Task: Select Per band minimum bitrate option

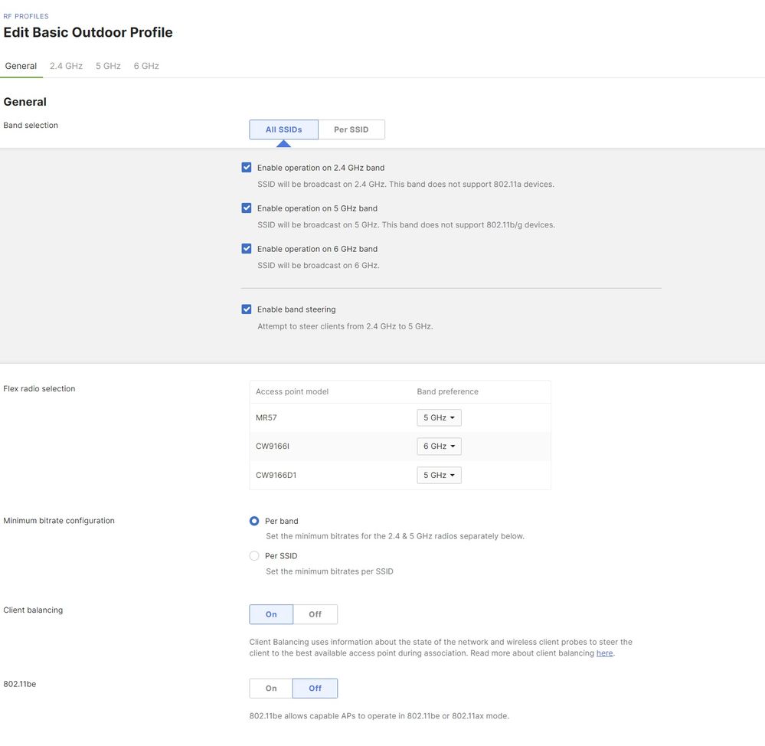Action: pyautogui.click(x=254, y=521)
